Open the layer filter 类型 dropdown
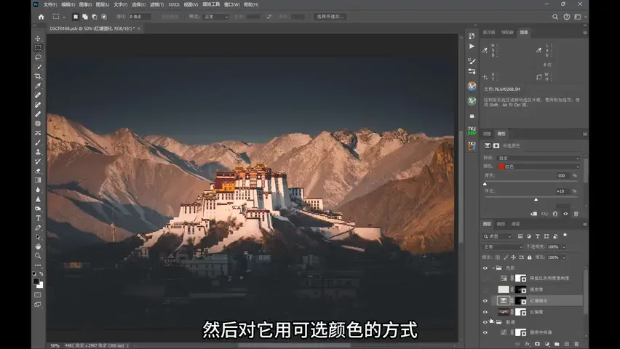This screenshot has height=349, width=620. point(497,236)
